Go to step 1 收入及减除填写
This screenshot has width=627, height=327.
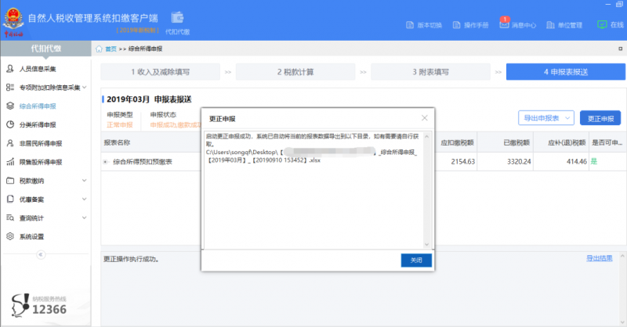coord(160,72)
